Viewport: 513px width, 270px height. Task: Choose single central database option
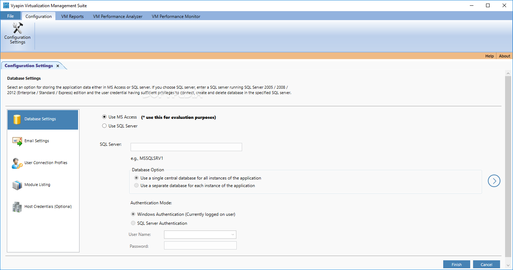pos(136,178)
